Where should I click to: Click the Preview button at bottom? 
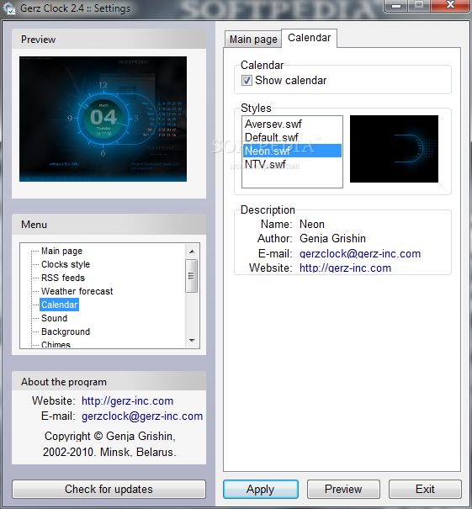coord(343,489)
